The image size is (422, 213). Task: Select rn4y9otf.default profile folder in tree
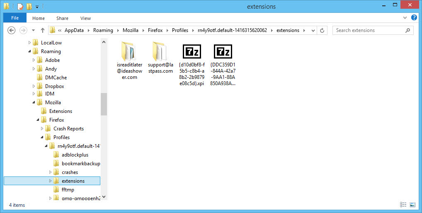point(79,146)
